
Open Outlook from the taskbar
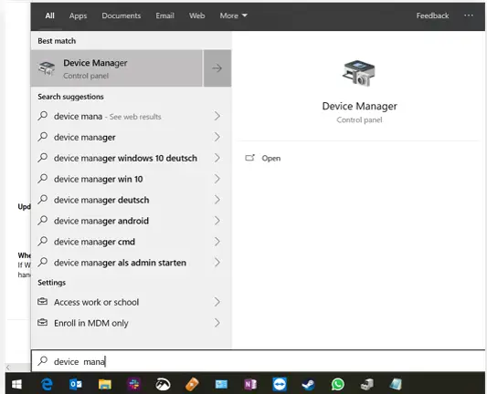point(76,384)
